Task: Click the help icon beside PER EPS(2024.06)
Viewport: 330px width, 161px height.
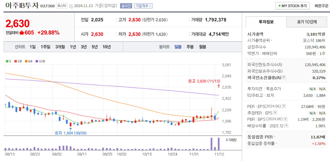Action: tap(284, 106)
